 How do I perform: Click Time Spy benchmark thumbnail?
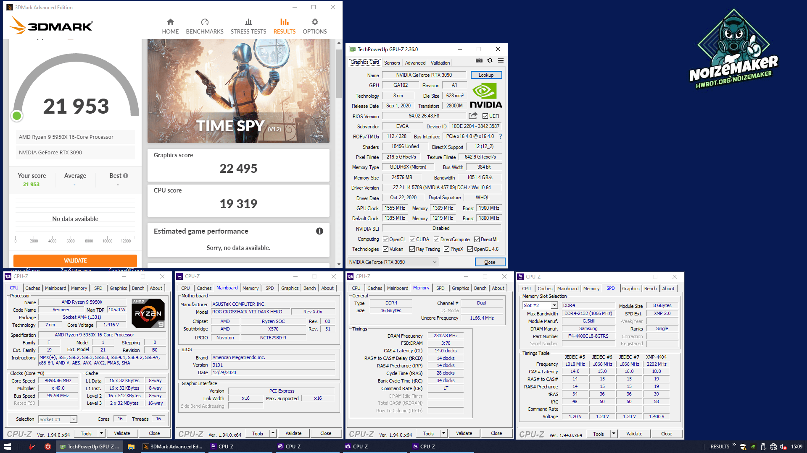[x=238, y=91]
